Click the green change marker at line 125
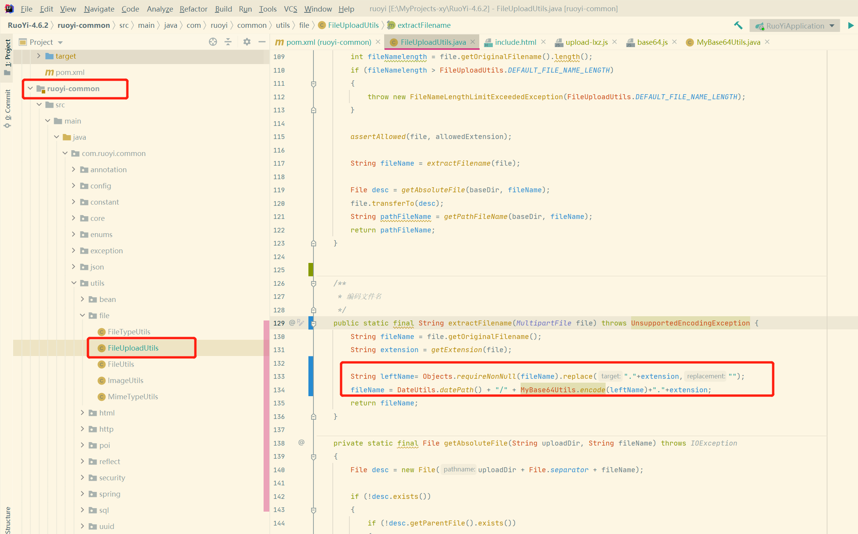The image size is (858, 534). pos(311,270)
